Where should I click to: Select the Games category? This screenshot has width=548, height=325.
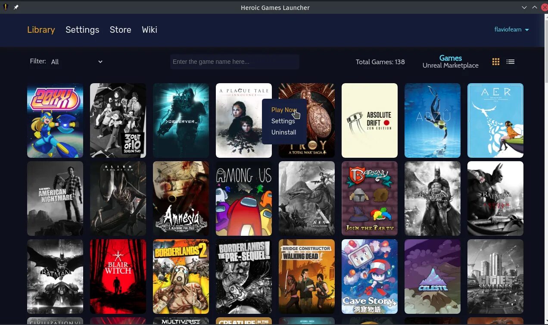[x=451, y=58]
